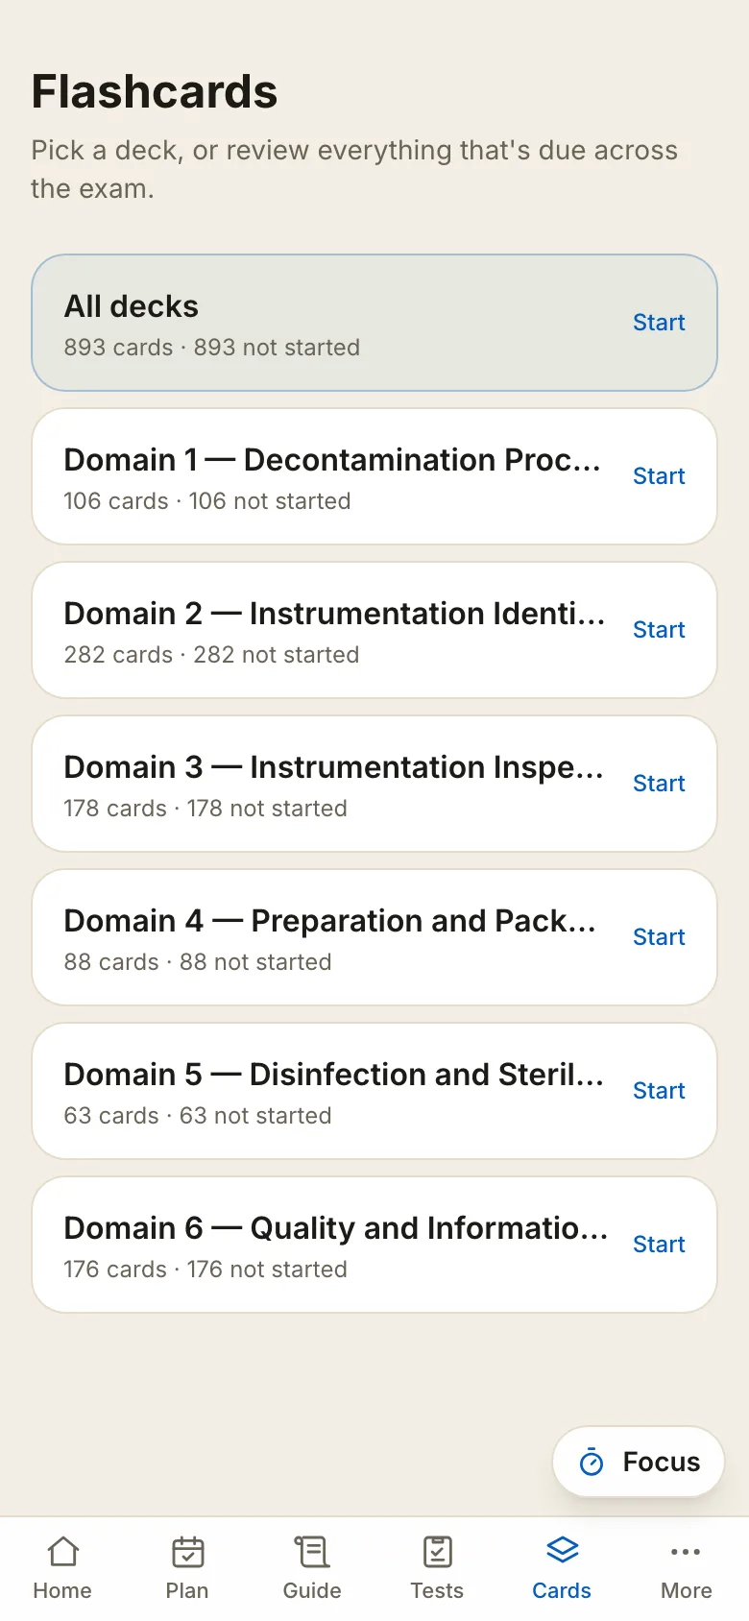The height and width of the screenshot is (1621, 749).
Task: Open the Plan calendar icon
Action: tap(187, 1551)
